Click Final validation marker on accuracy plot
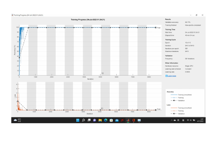This screenshot has height=149, width=211. pos(156,27)
